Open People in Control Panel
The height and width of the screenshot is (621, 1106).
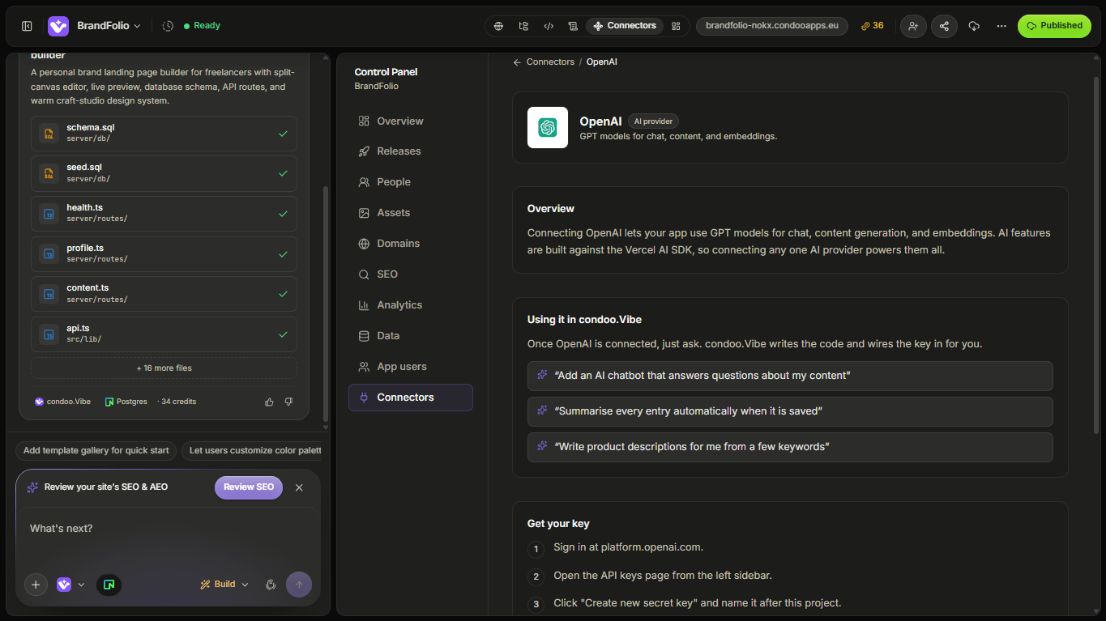tap(411, 182)
